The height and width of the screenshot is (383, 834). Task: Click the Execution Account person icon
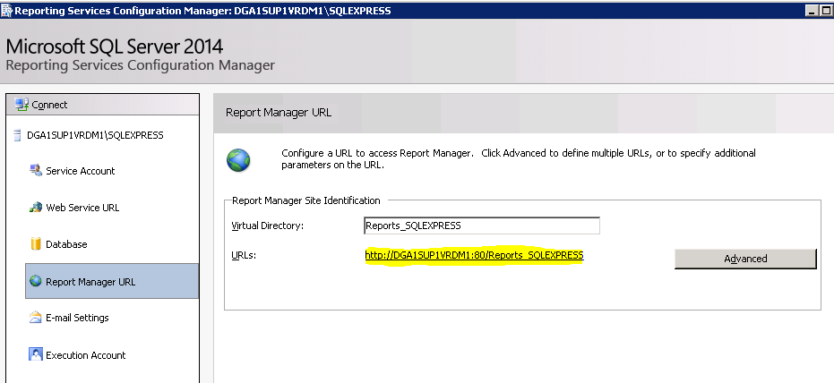[x=36, y=354]
